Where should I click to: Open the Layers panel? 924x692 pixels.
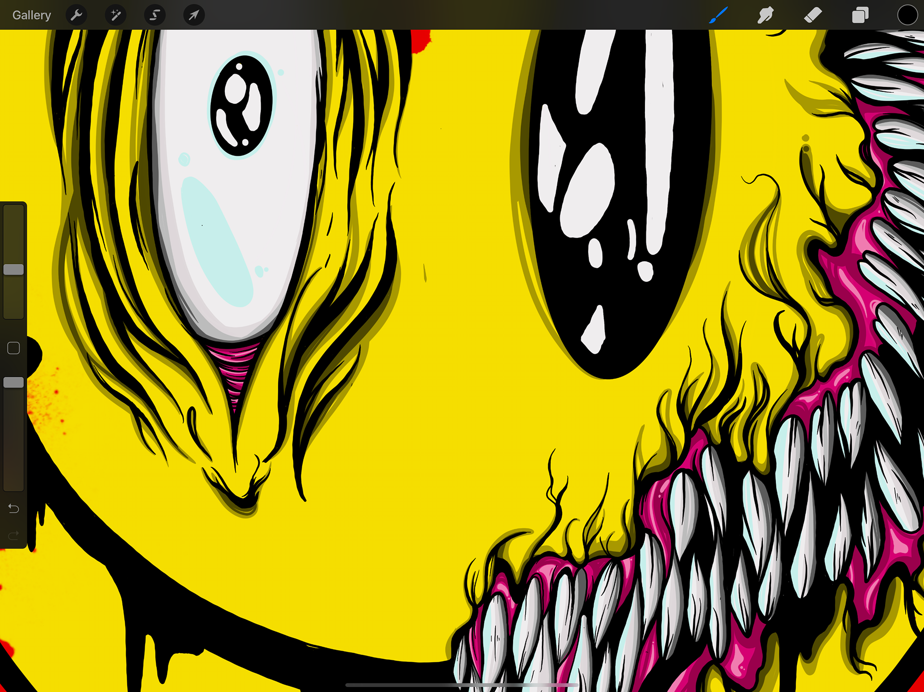coord(860,15)
